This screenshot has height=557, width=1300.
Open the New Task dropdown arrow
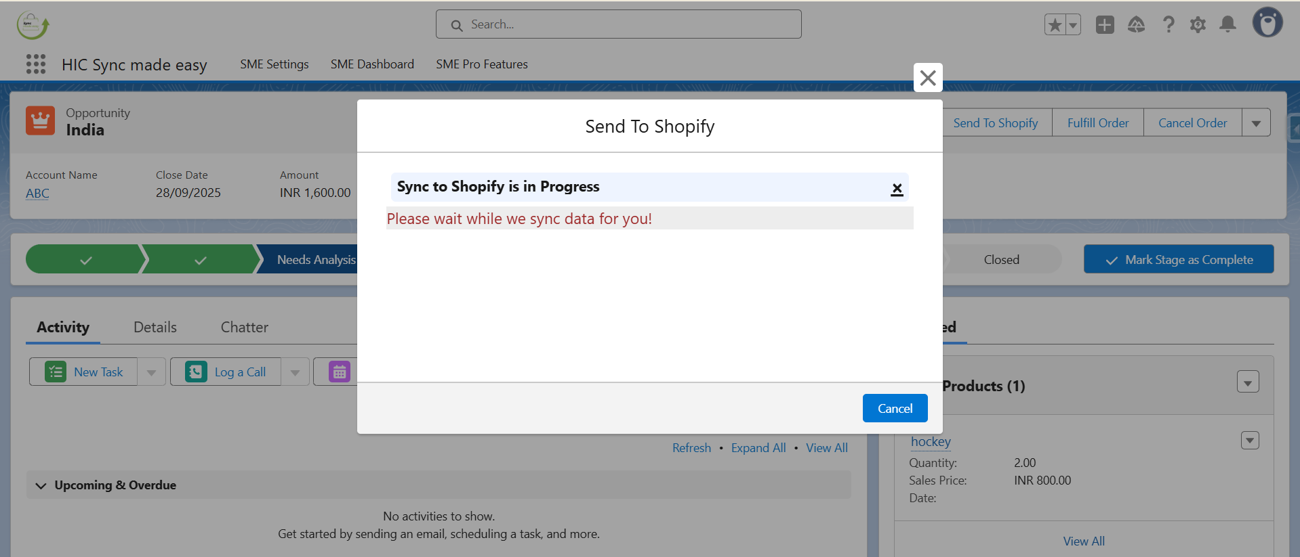151,372
